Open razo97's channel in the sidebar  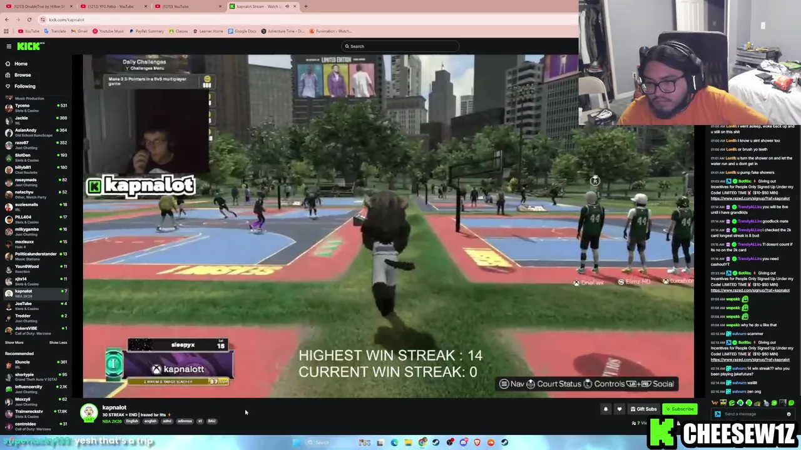(35, 145)
